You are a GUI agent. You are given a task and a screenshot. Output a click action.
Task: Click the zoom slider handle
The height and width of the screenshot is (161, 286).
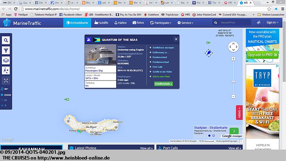pyautogui.click(x=233, y=82)
